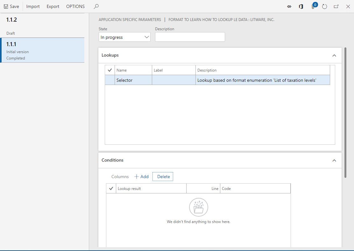Click Code column header
354x251 pixels.
click(x=255, y=189)
